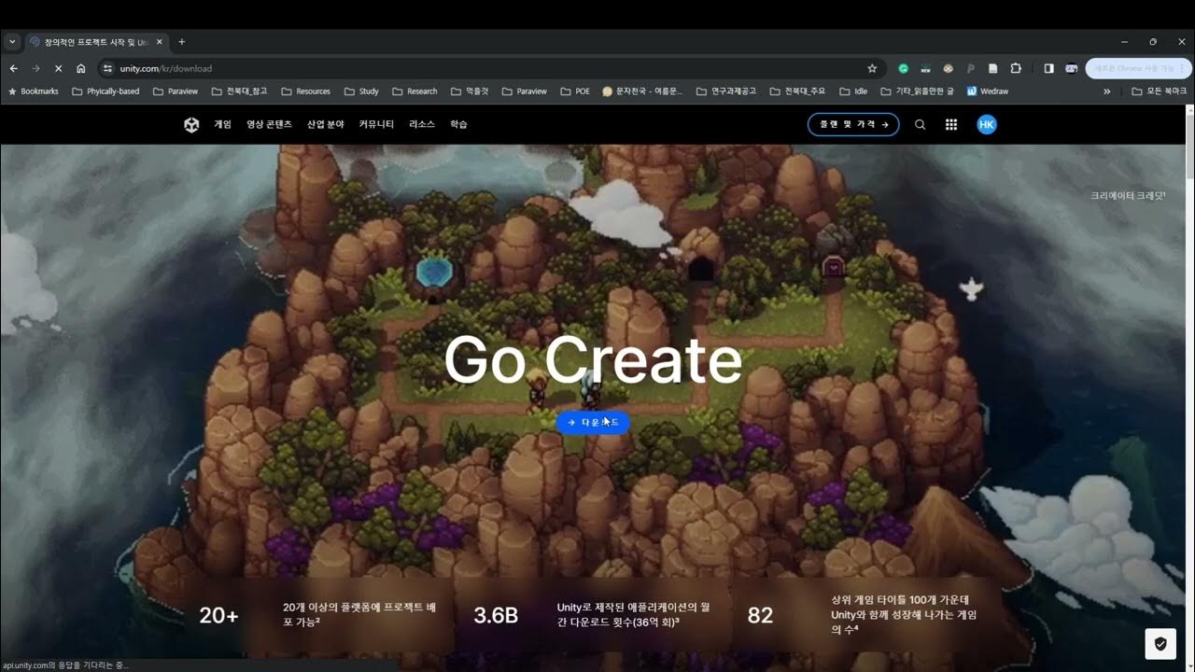
Task: Click the 크리에이터 크레딧 link
Action: (x=1128, y=196)
